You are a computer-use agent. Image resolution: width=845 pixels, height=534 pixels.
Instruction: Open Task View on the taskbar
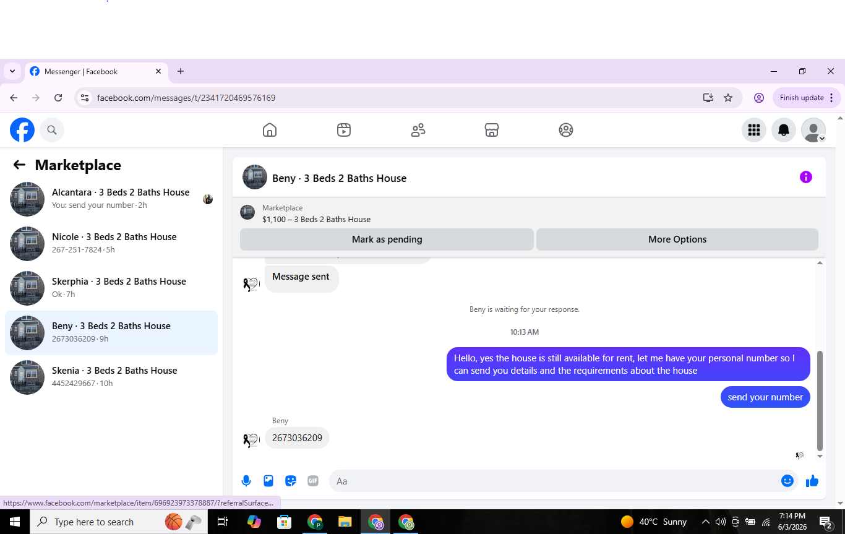pyautogui.click(x=223, y=522)
